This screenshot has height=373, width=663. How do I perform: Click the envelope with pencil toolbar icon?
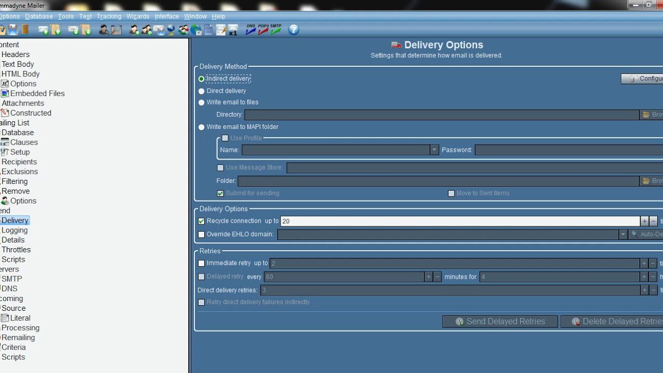pyautogui.click(x=221, y=30)
